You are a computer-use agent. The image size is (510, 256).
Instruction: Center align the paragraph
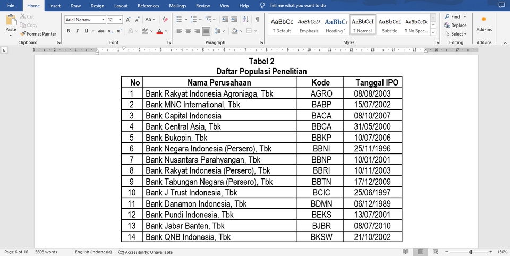click(x=188, y=31)
